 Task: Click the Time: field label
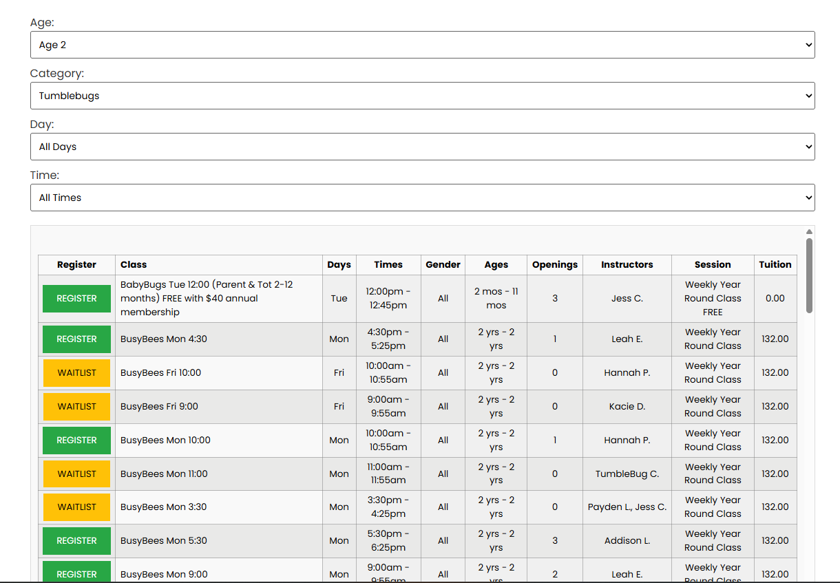tap(45, 176)
